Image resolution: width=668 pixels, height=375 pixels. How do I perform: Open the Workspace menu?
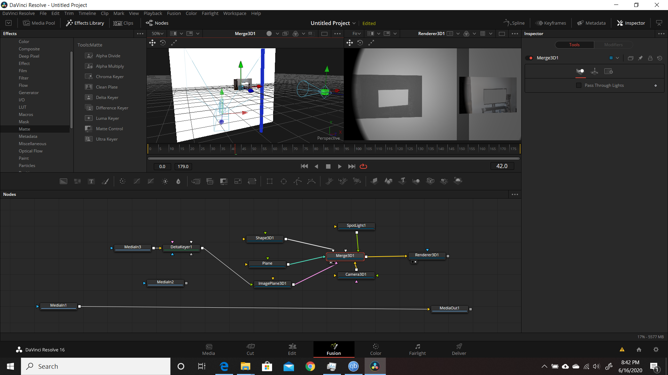(x=234, y=13)
